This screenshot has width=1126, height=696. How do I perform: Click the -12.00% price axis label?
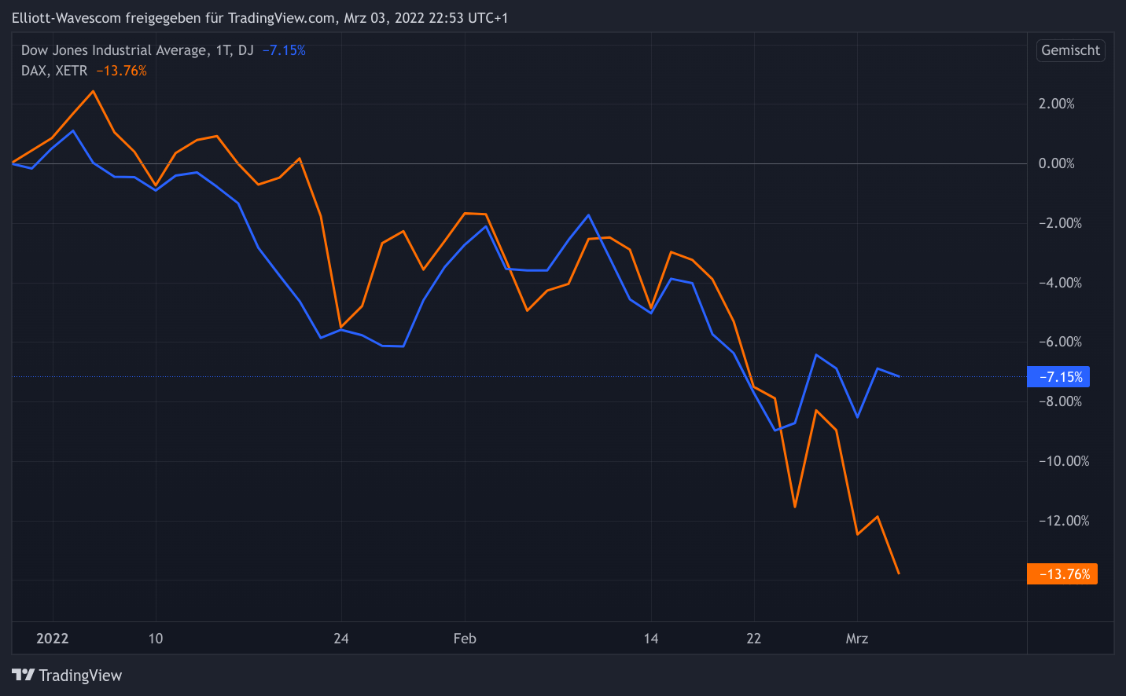tap(1064, 521)
